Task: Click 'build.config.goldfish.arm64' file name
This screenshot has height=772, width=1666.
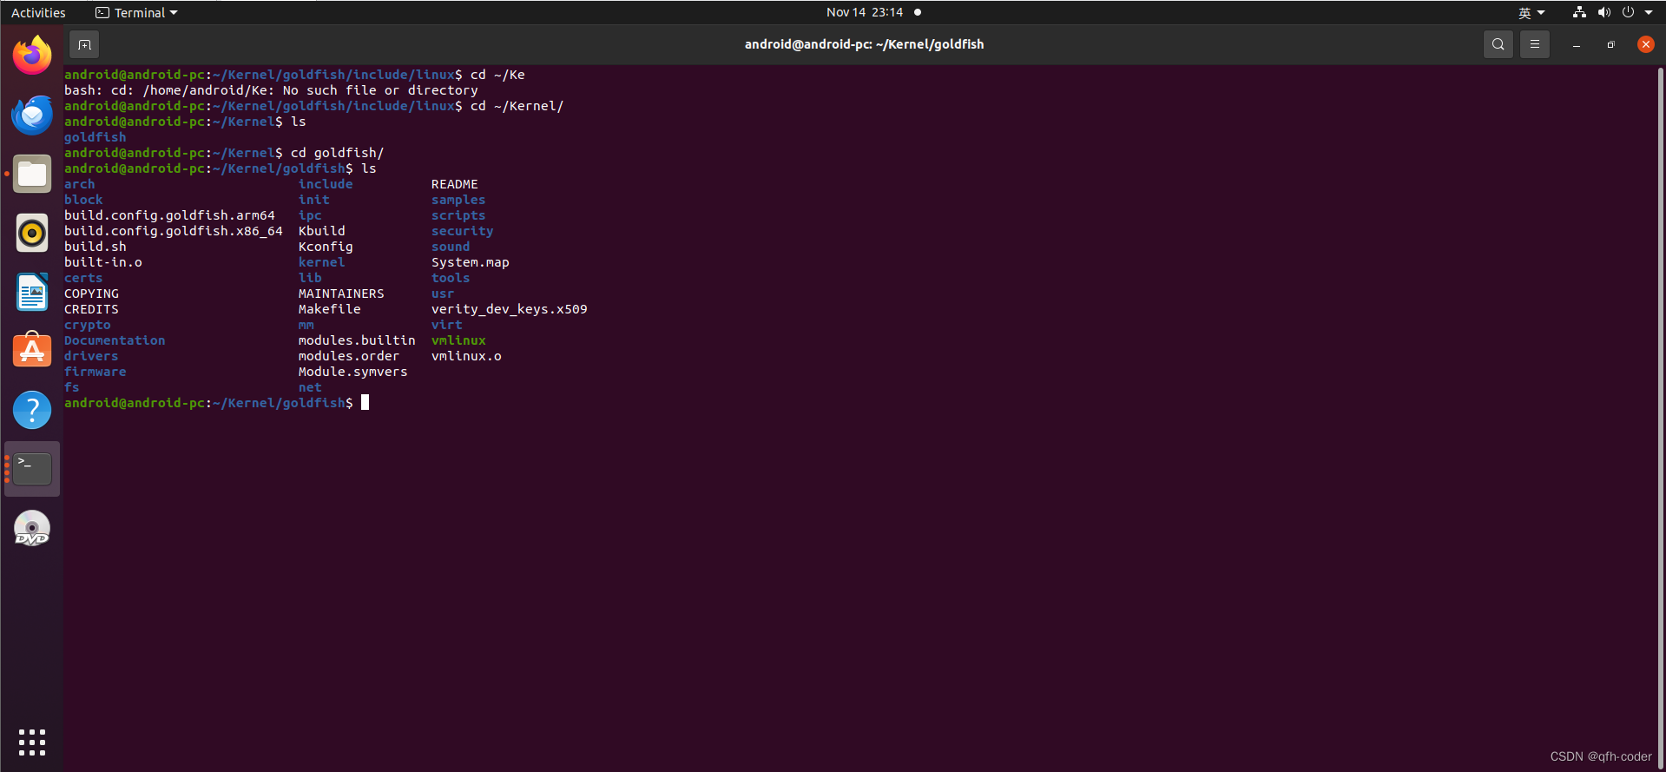Action: coord(169,215)
